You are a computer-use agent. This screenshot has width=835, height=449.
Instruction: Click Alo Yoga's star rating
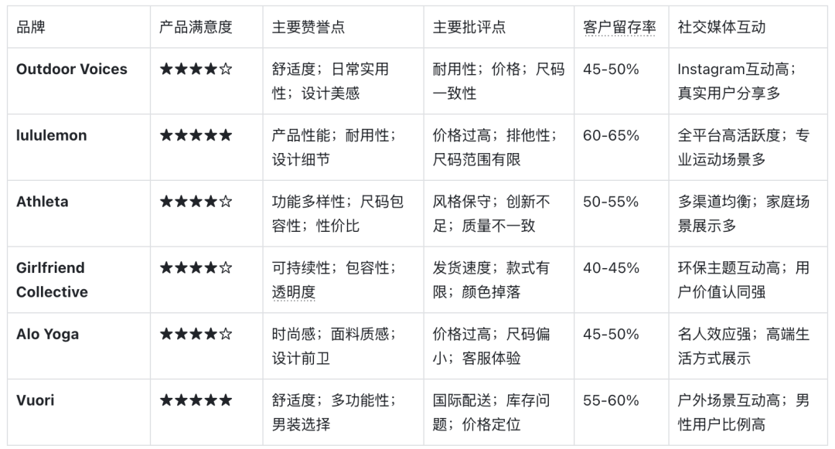click(x=196, y=334)
